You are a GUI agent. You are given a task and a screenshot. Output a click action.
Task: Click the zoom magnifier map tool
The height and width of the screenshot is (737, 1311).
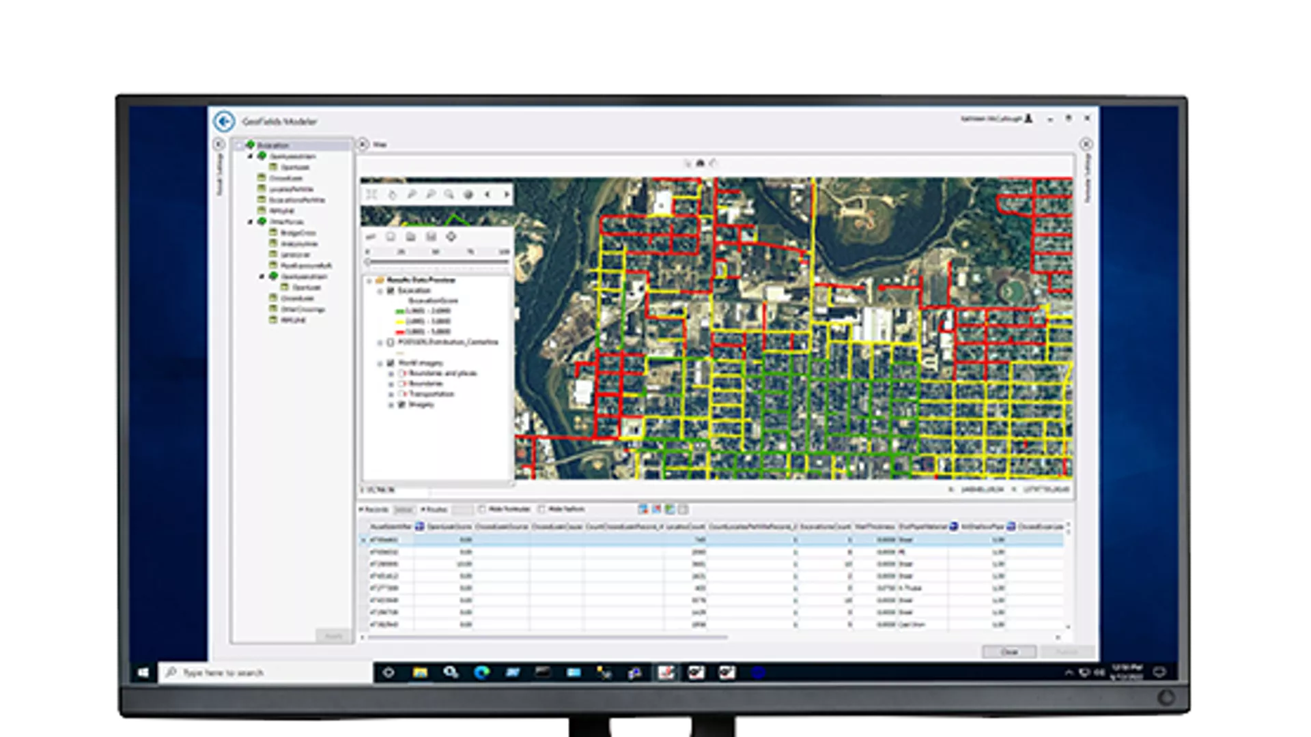coord(449,194)
